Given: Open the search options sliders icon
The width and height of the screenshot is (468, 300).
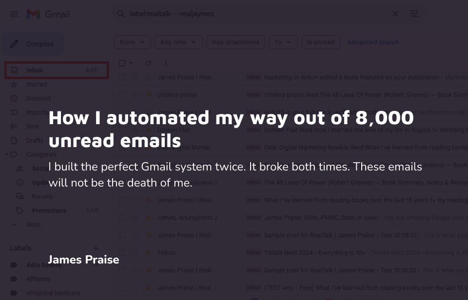Looking at the screenshot, I should (414, 14).
